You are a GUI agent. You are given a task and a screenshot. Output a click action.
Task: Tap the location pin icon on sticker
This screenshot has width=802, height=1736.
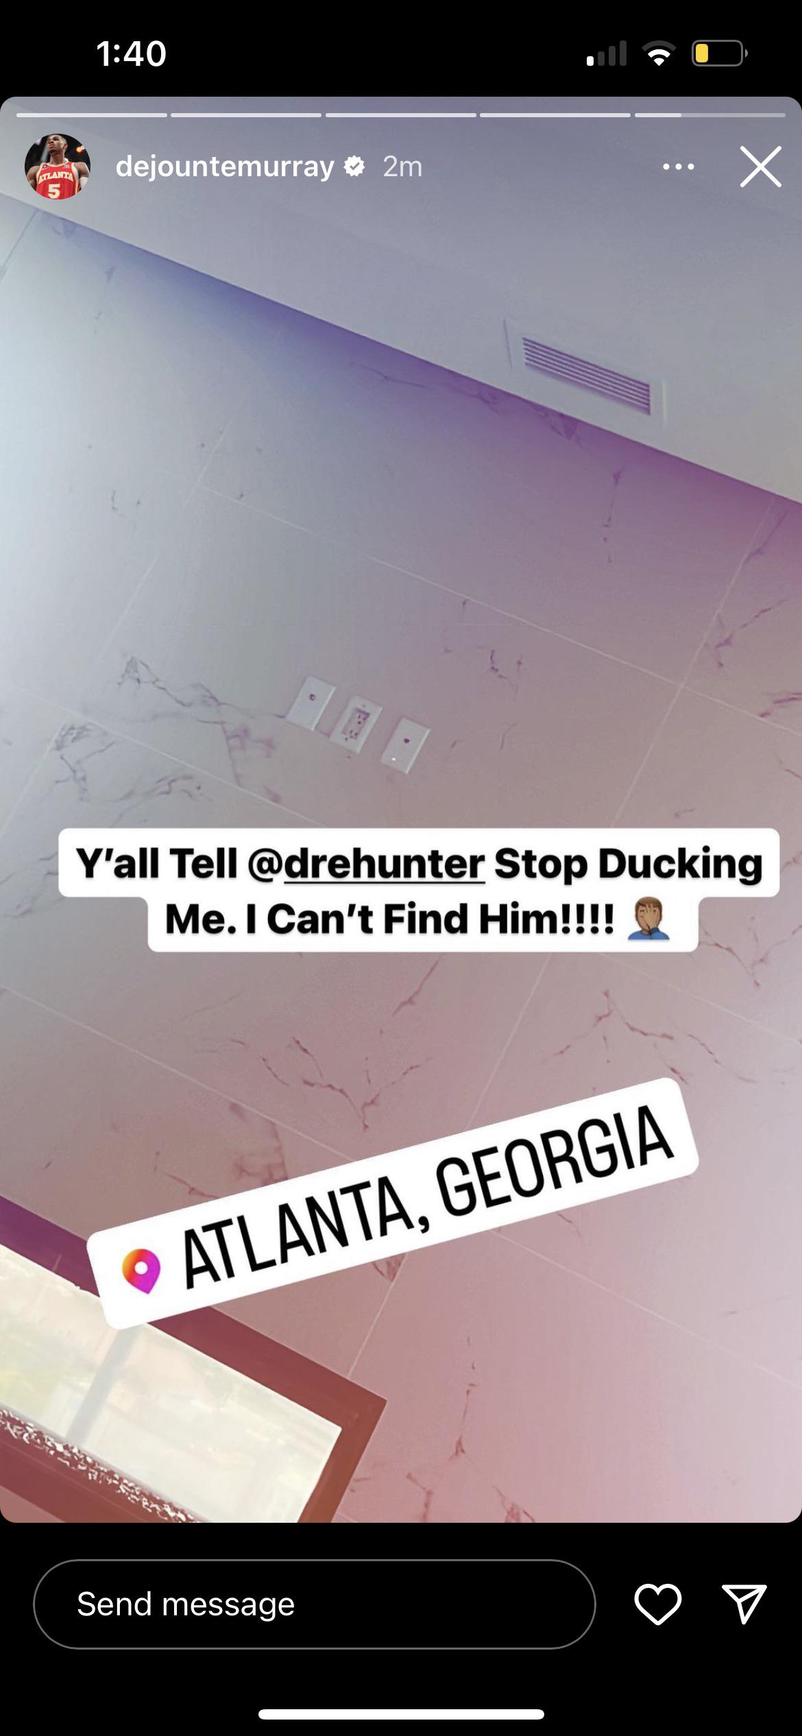[141, 1270]
